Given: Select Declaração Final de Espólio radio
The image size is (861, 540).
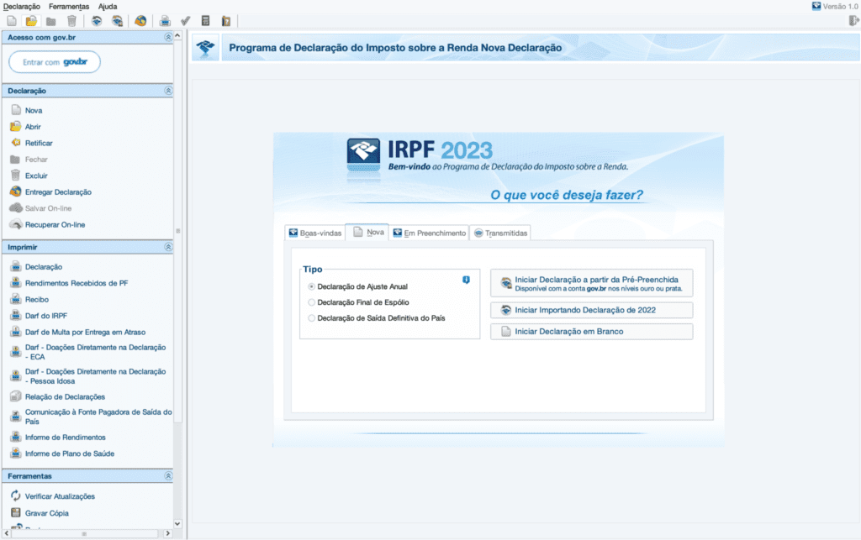Looking at the screenshot, I should click(311, 302).
